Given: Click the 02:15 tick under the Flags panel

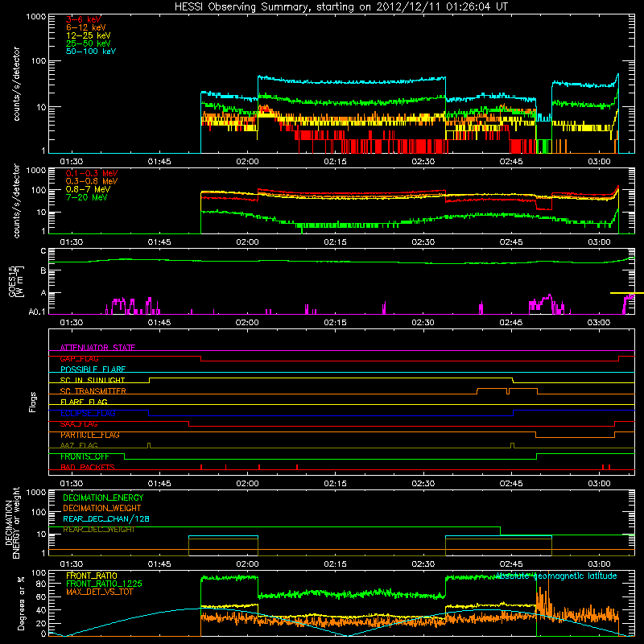Looking at the screenshot, I should click(335, 484).
